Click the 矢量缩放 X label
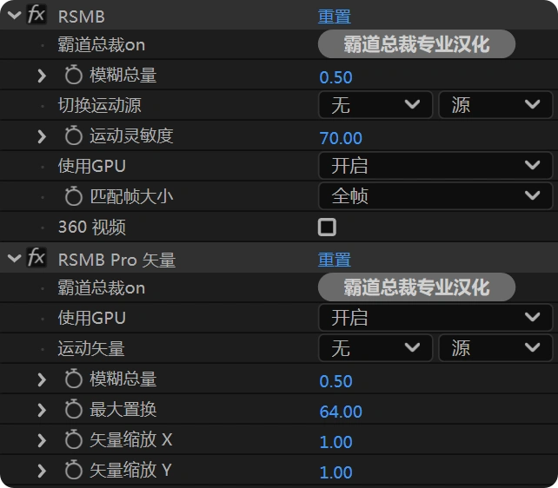Image resolution: width=558 pixels, height=488 pixels. tap(131, 439)
